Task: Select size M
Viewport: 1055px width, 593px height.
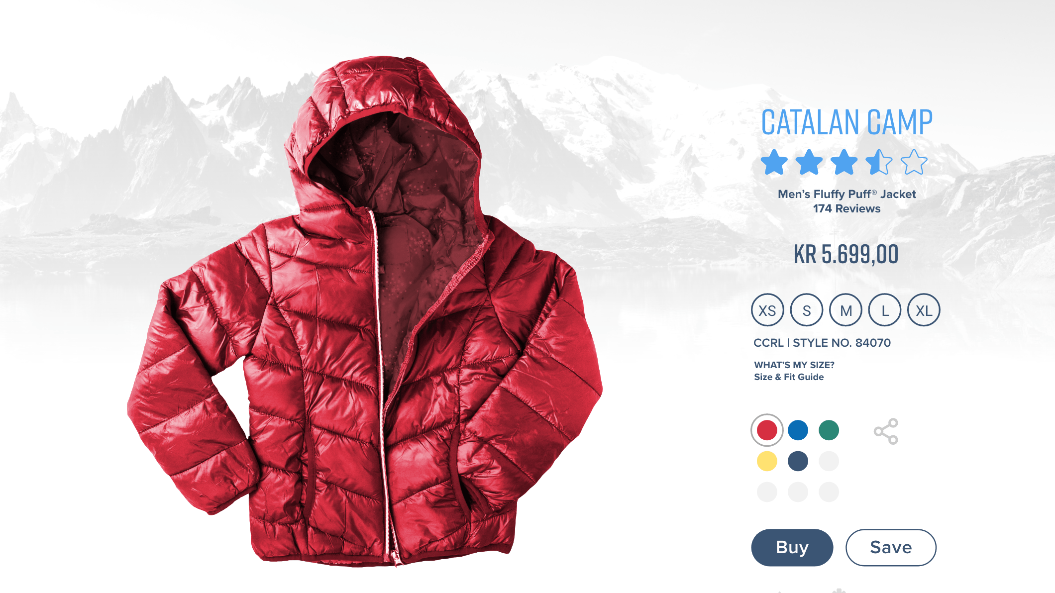Action: 846,310
